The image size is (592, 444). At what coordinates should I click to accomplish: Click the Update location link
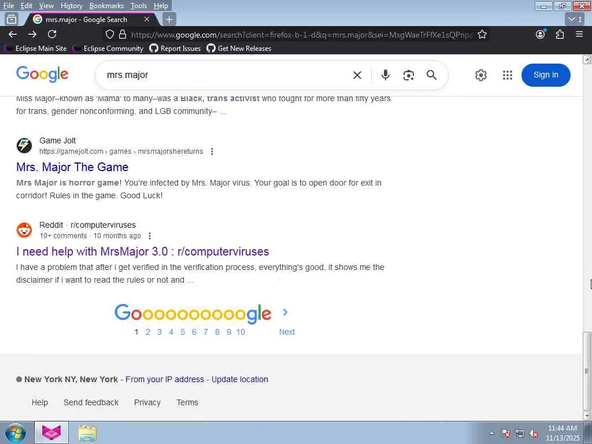click(x=240, y=379)
